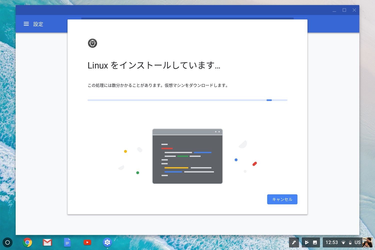Open the status tray at clock 12:53
375x250 pixels.
[331, 242]
